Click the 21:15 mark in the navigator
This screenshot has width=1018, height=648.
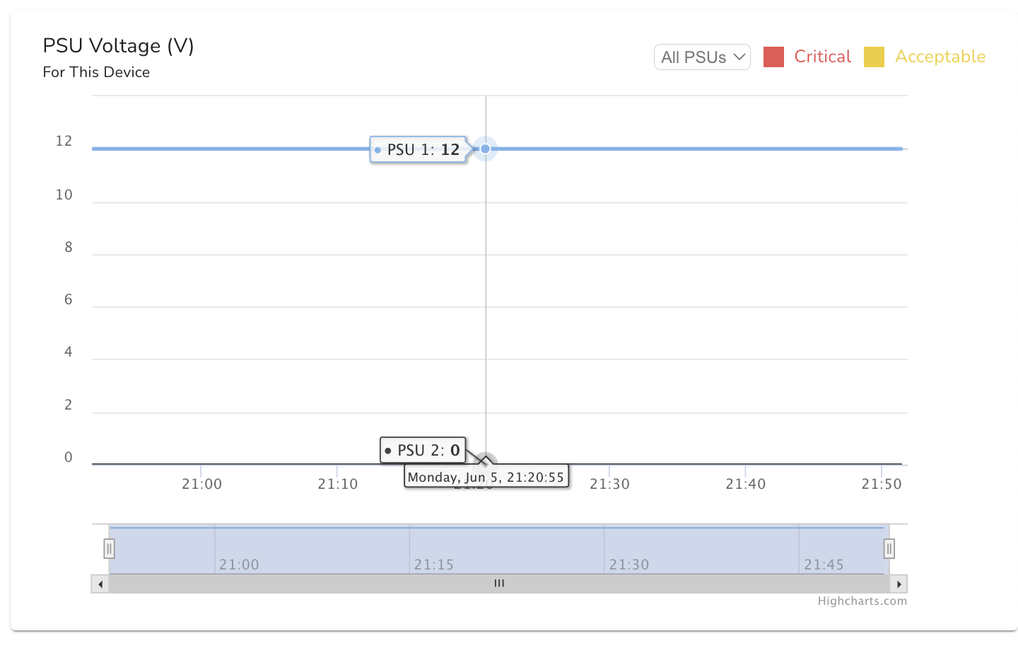point(433,565)
